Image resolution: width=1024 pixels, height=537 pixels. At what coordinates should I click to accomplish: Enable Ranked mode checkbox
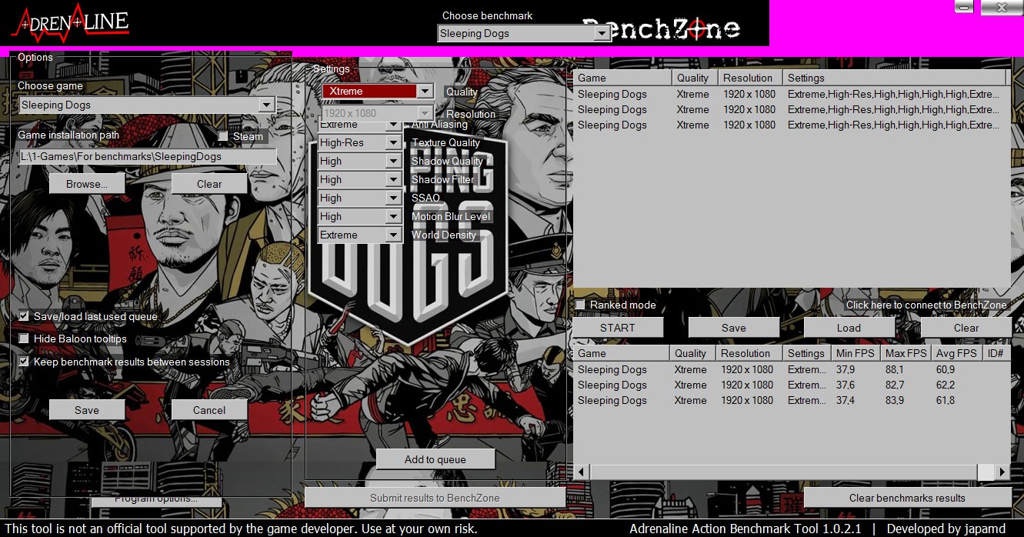tap(581, 305)
